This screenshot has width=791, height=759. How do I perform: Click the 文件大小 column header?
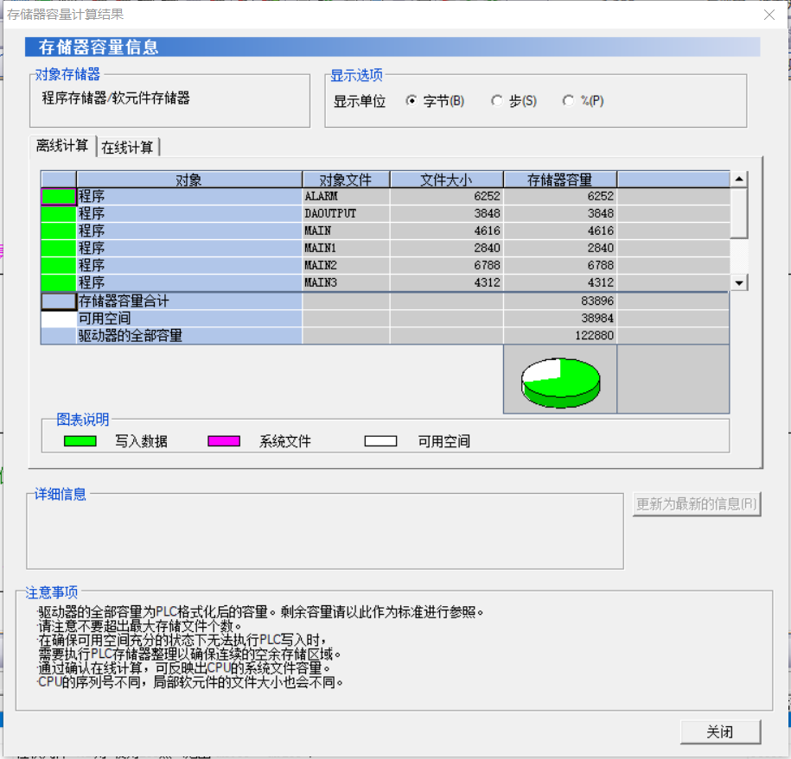coord(446,180)
